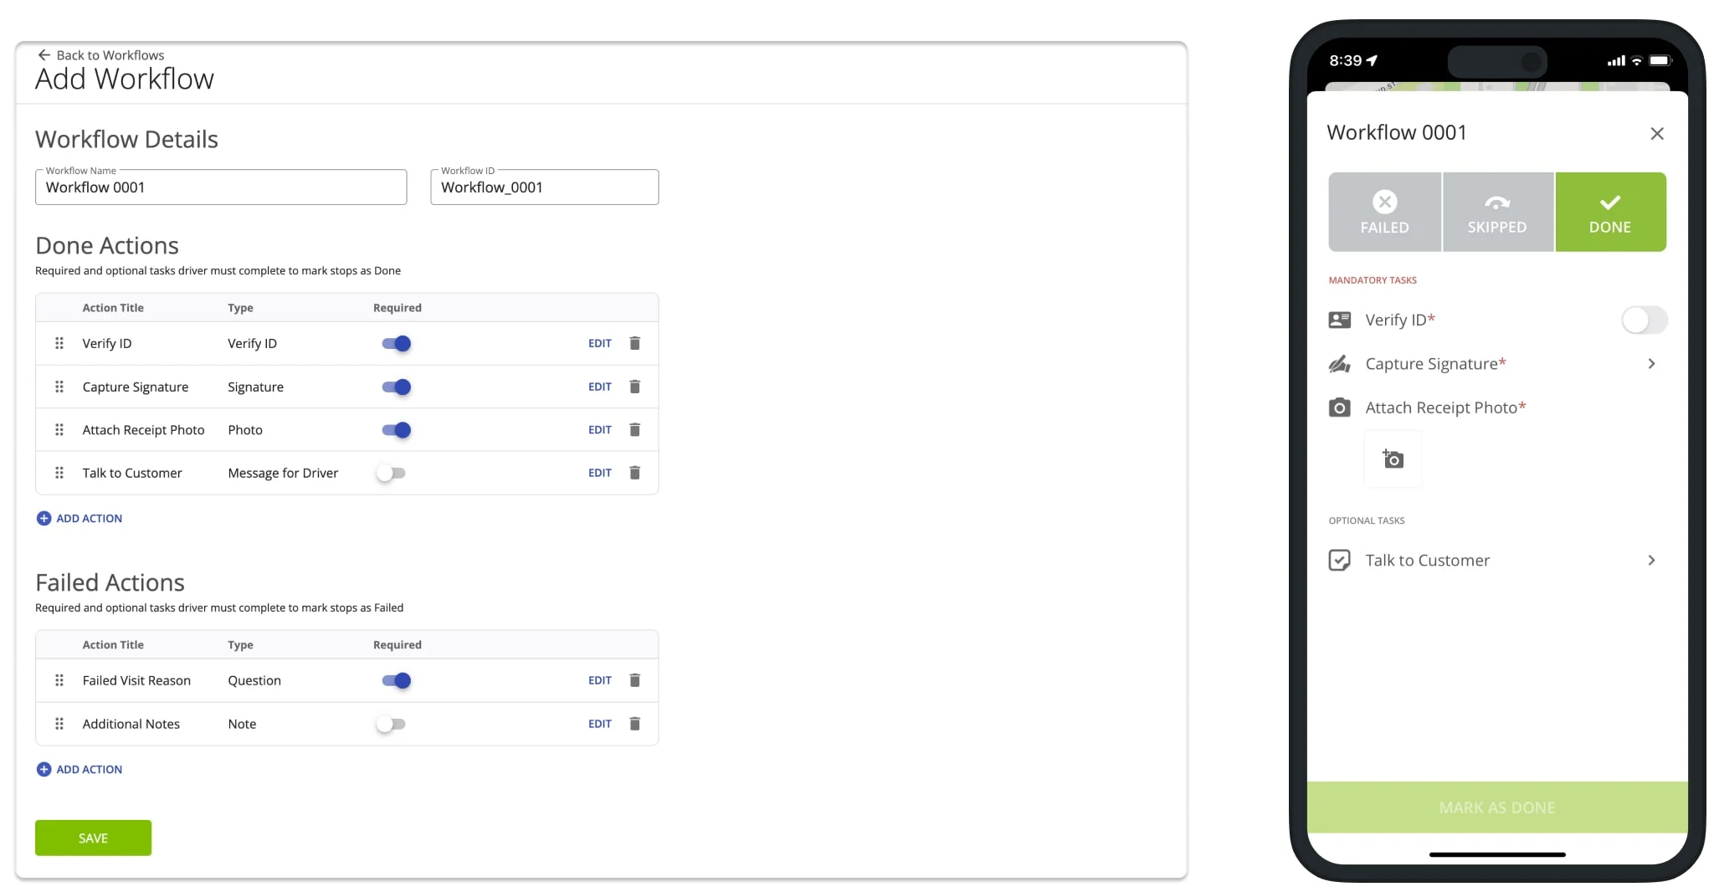
Task: Click drag handle for Talk to Customer row
Action: (59, 473)
